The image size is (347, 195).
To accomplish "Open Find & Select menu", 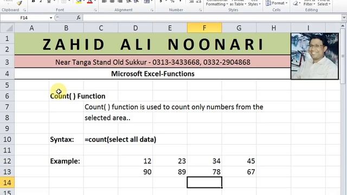I will point(324,3).
